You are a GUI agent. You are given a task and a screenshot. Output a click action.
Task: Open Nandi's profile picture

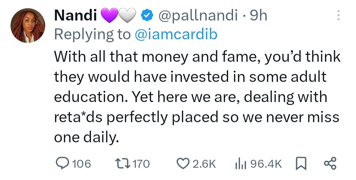tap(28, 26)
